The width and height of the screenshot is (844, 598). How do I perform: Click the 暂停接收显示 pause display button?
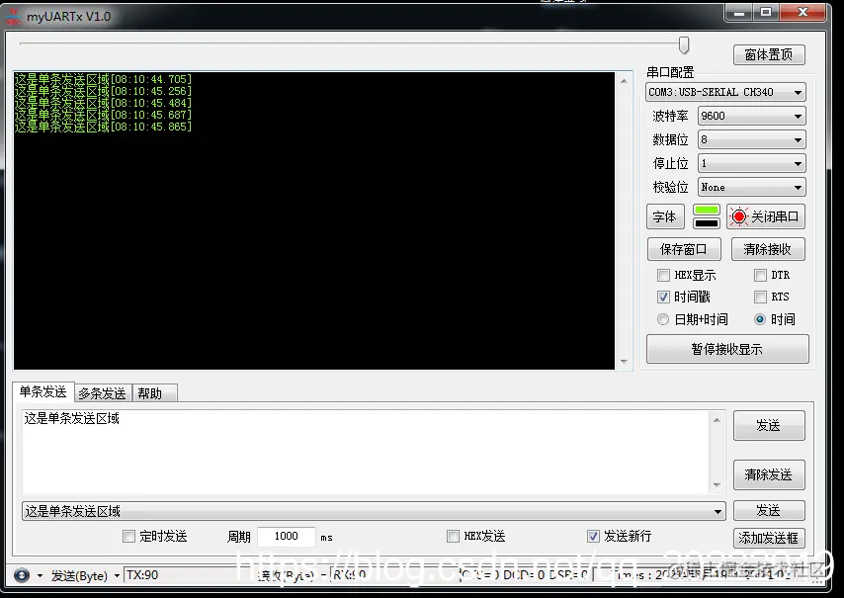coord(727,349)
